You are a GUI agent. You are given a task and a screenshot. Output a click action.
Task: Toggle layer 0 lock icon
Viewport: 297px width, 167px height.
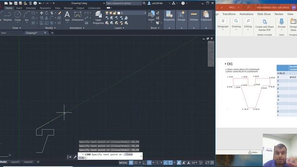click(115, 13)
